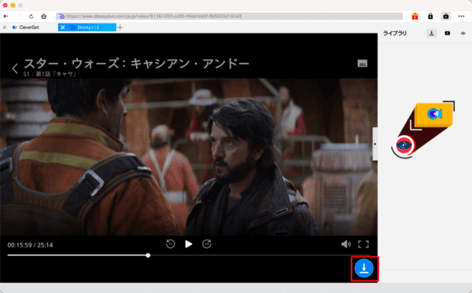Add a new tab with plus icon
The image size is (472, 293).
[x=120, y=27]
